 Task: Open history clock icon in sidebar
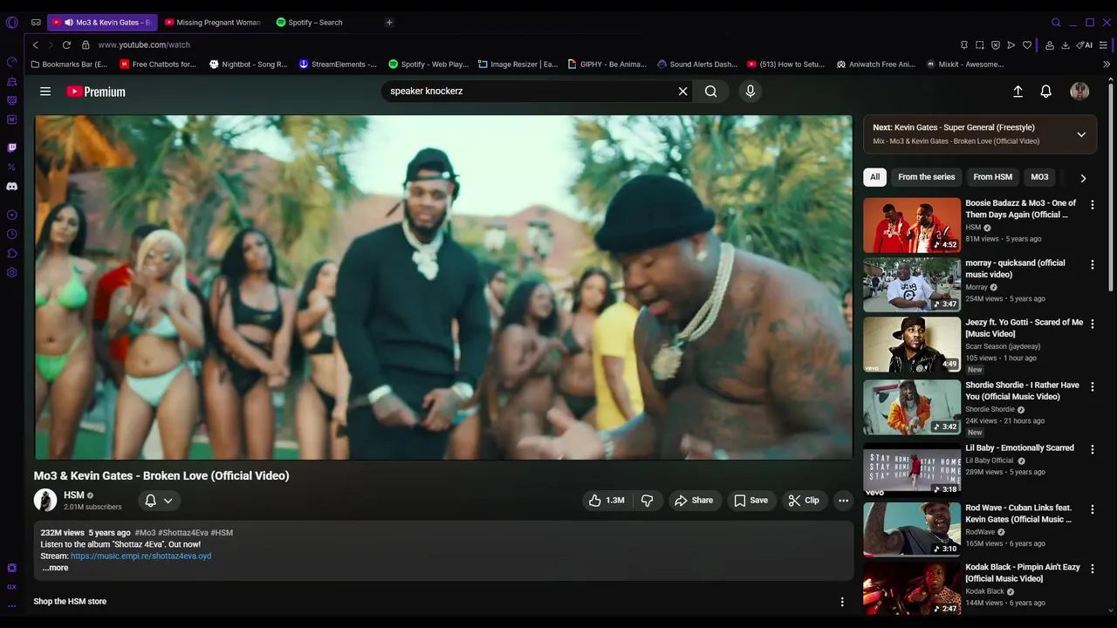[x=11, y=234]
